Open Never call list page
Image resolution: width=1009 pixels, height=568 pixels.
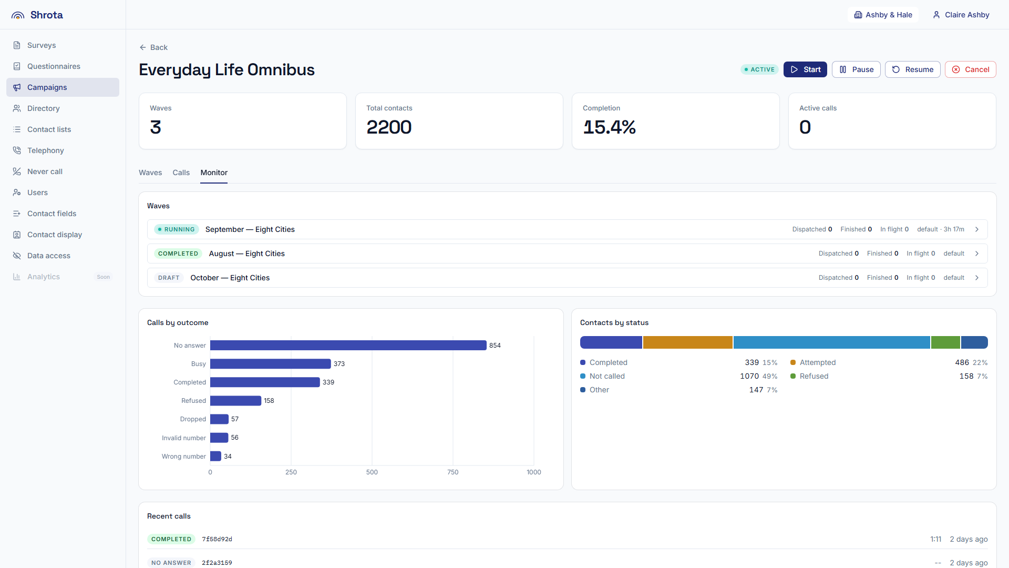pos(63,171)
